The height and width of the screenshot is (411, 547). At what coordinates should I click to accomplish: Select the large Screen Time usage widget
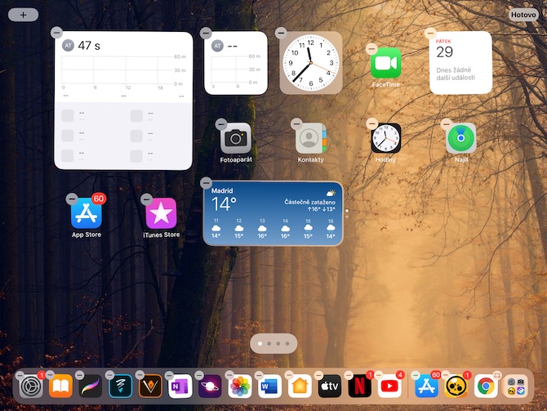(x=123, y=101)
